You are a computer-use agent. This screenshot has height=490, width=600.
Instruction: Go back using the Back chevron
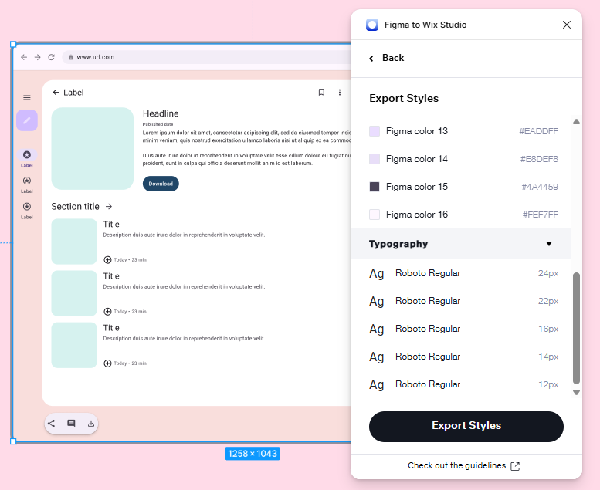pyautogui.click(x=371, y=58)
